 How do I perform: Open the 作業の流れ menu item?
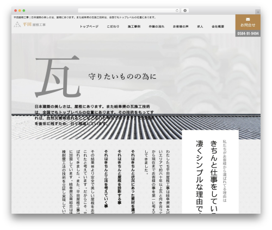(x=157, y=27)
